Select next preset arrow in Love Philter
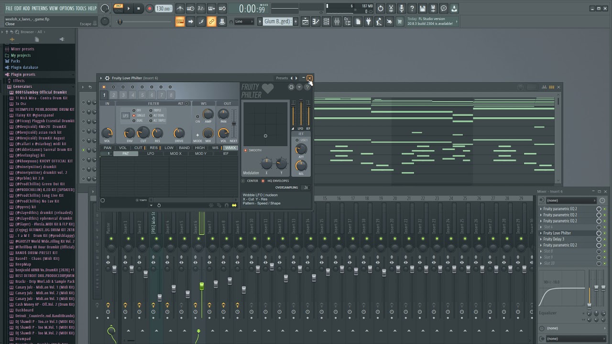This screenshot has width=612, height=344. tap(296, 78)
